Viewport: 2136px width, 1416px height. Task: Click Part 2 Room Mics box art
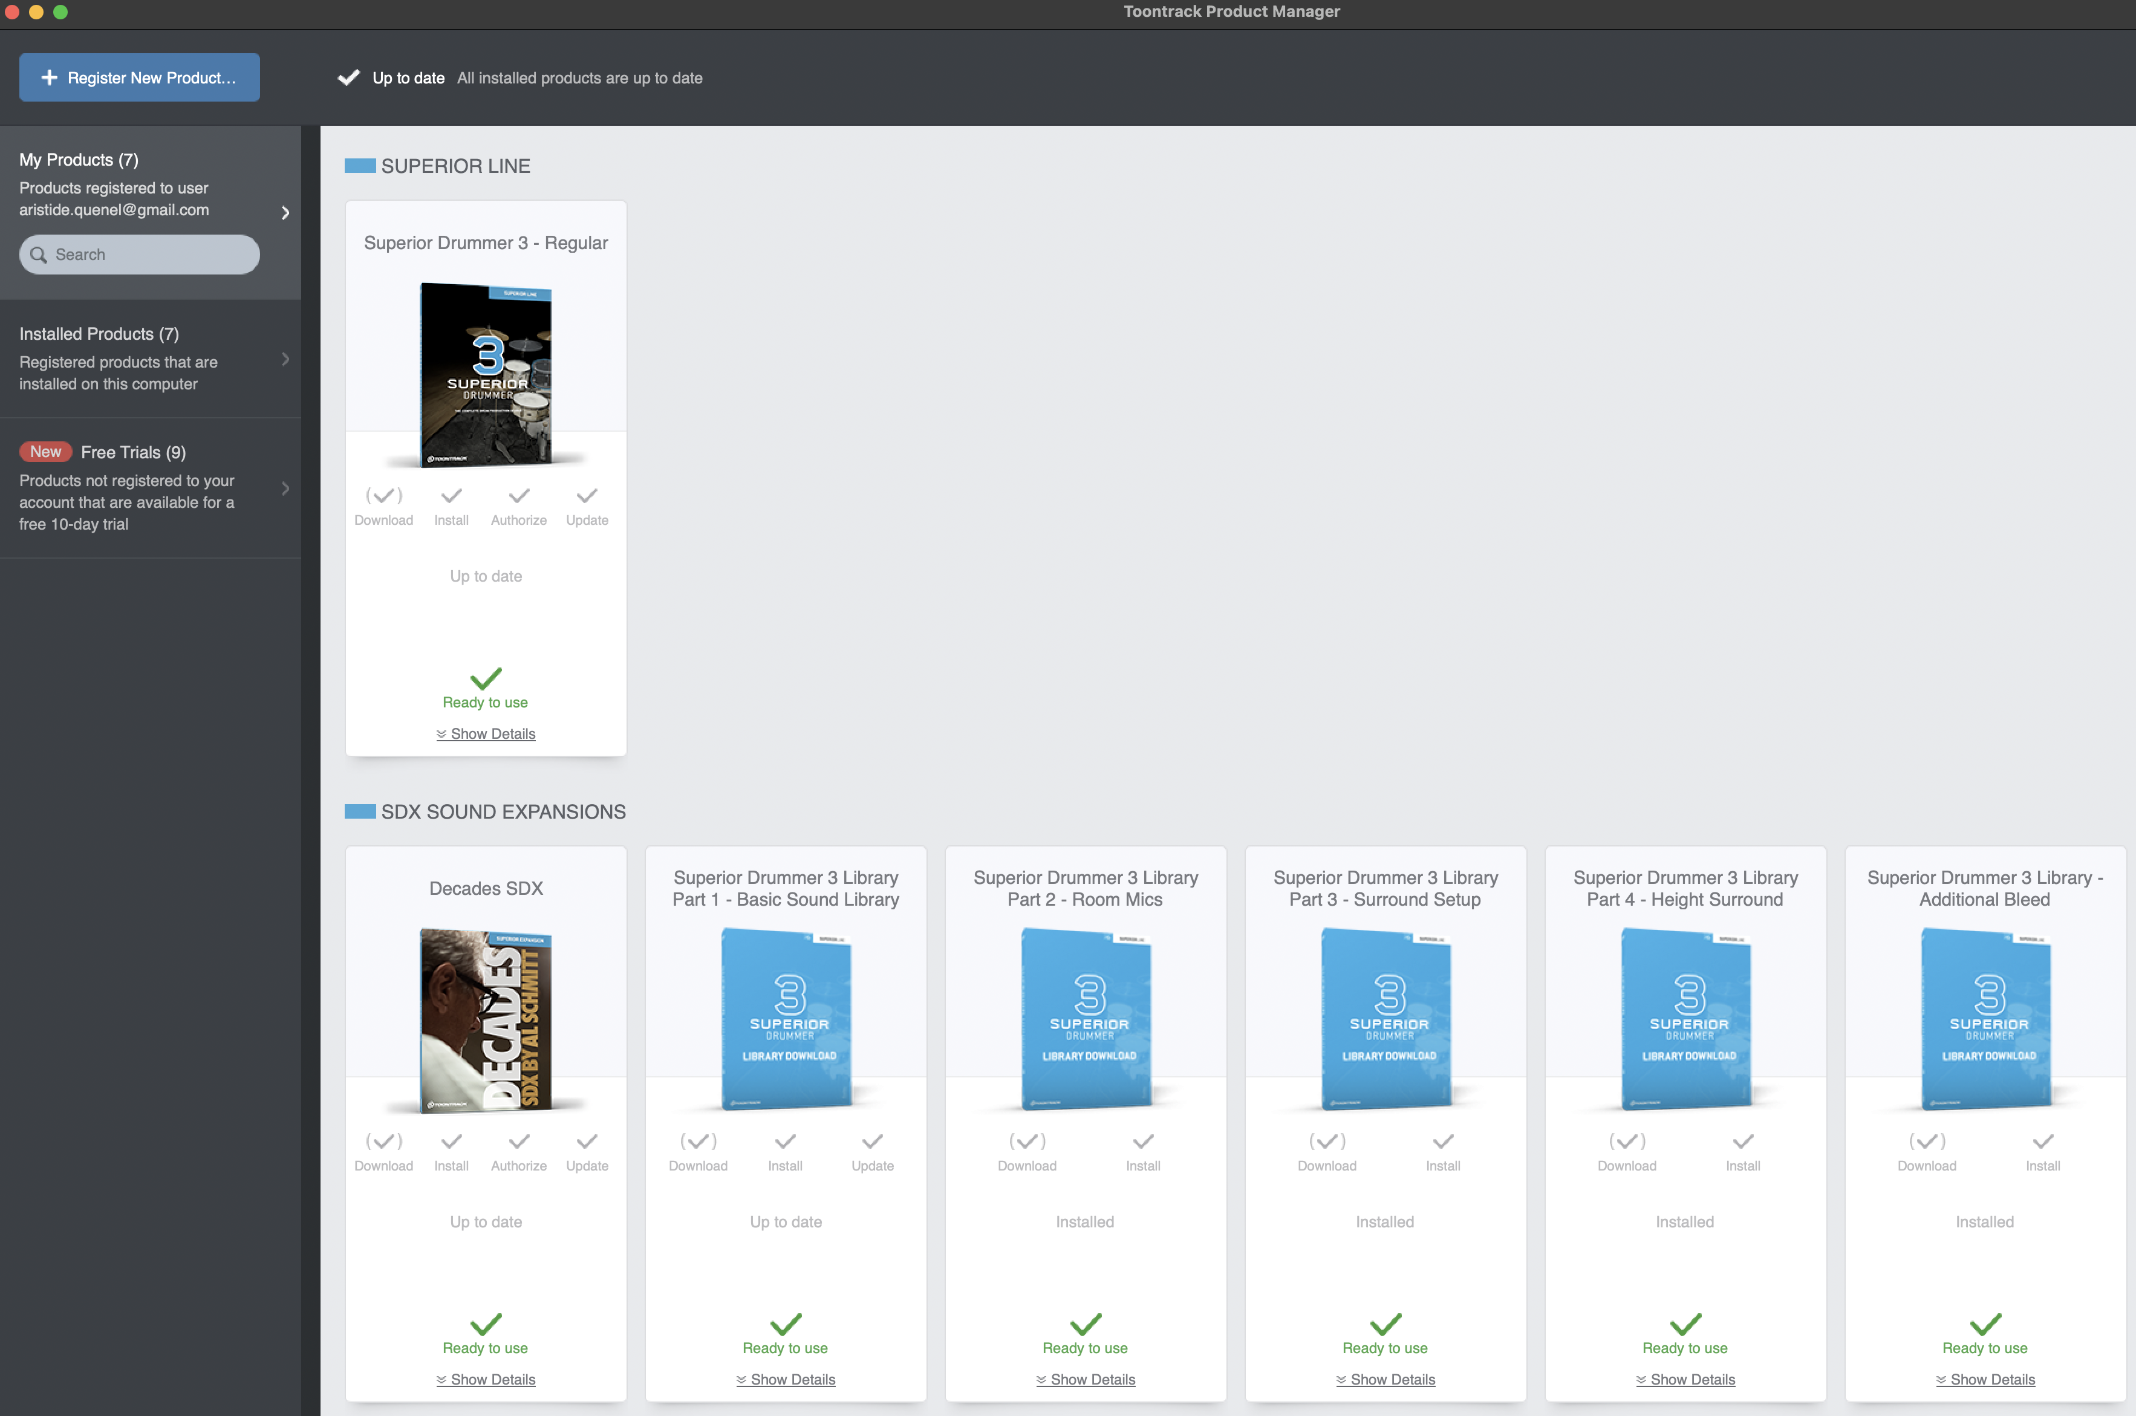click(x=1086, y=1019)
